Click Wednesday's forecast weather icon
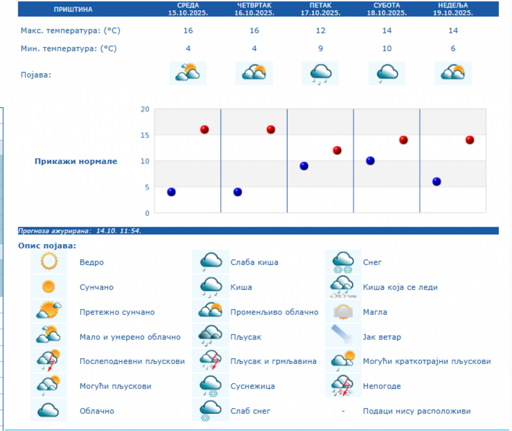 [188, 73]
